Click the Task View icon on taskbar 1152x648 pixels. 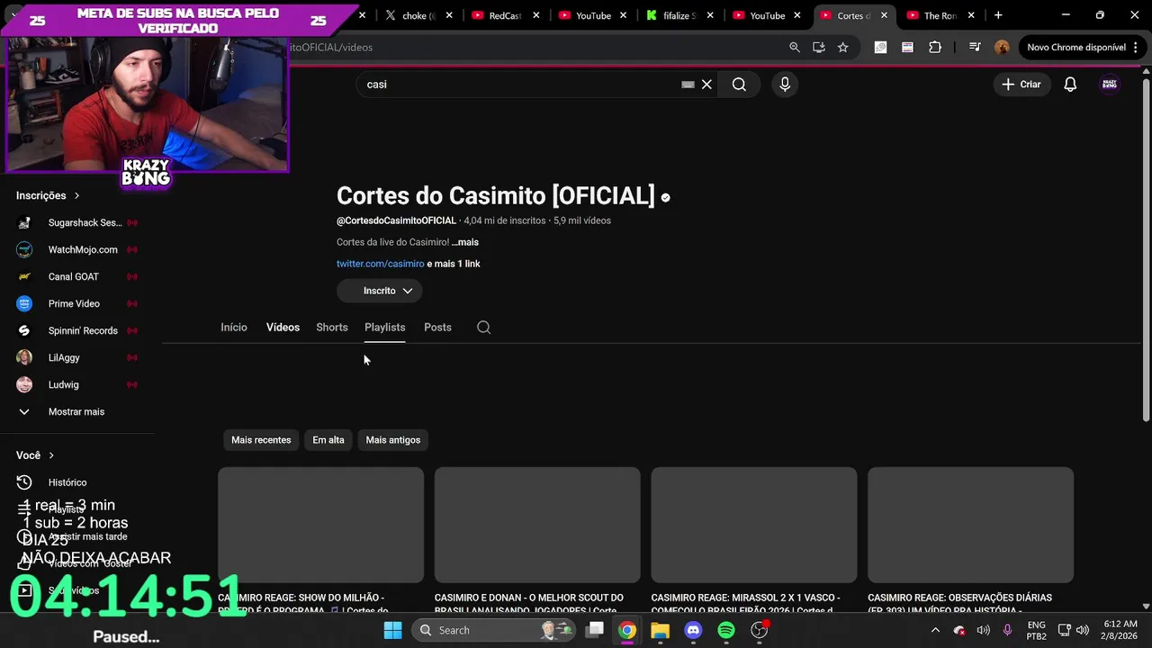pyautogui.click(x=595, y=630)
